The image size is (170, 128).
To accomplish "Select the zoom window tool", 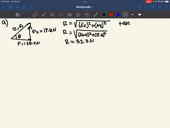I will [x=18, y=15].
